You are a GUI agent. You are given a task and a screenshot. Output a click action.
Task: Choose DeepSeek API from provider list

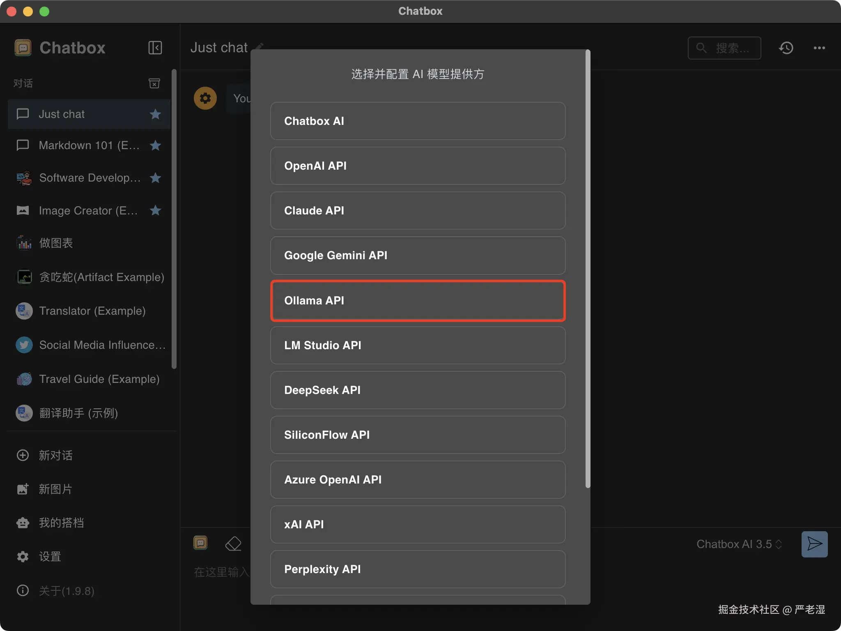418,390
